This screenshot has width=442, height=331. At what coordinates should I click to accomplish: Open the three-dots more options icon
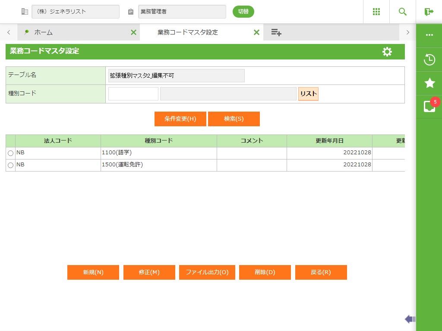pyautogui.click(x=429, y=35)
